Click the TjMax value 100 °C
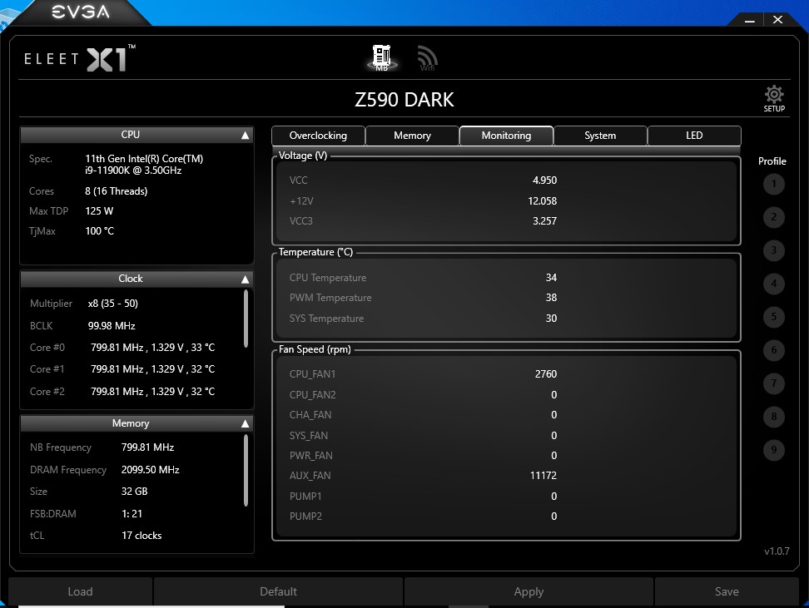This screenshot has height=608, width=809. (x=100, y=231)
